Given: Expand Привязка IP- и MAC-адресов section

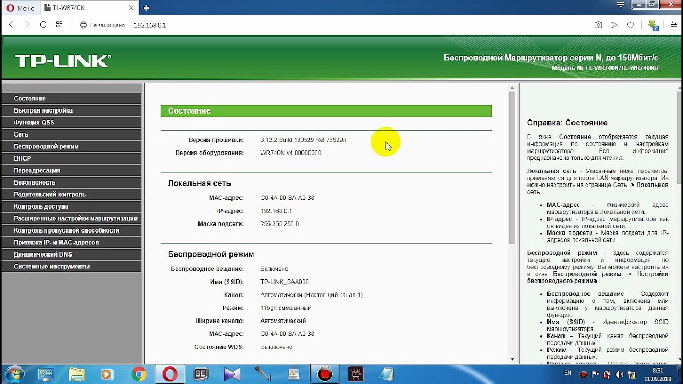Looking at the screenshot, I should click(72, 243).
